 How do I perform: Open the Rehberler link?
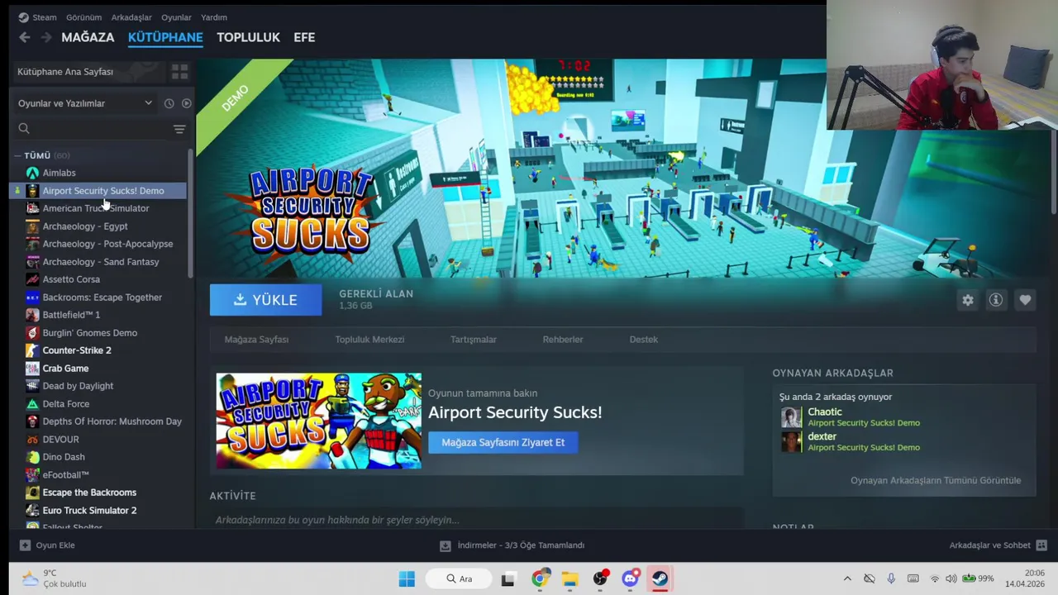563,340
